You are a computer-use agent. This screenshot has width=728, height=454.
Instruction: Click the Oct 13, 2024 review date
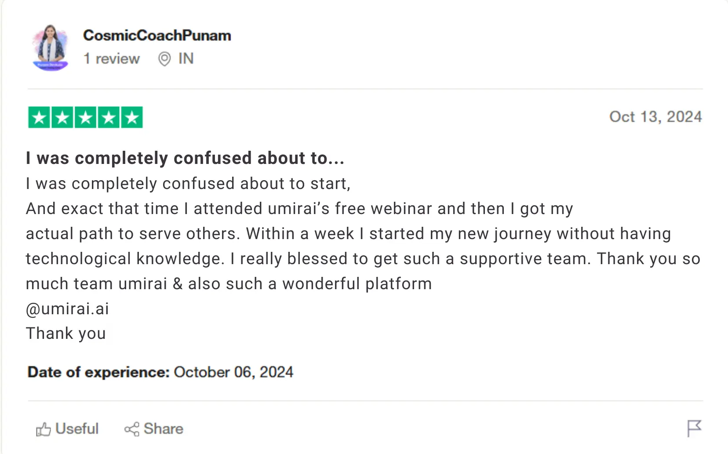point(655,117)
